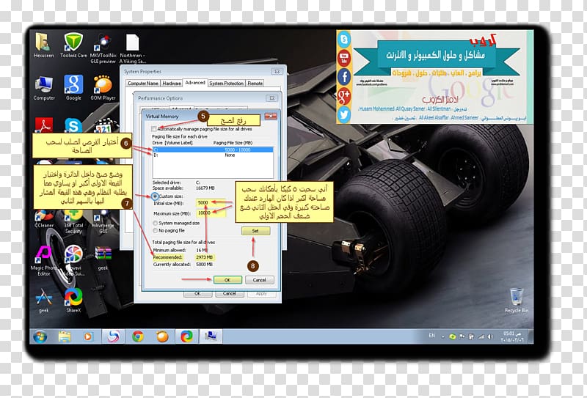Screen dimensions: 587x398
Task: Switch to the Computer Name tab
Action: pos(143,84)
